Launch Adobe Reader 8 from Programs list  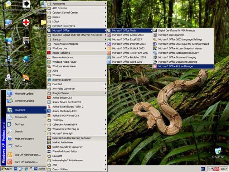pos(61,53)
